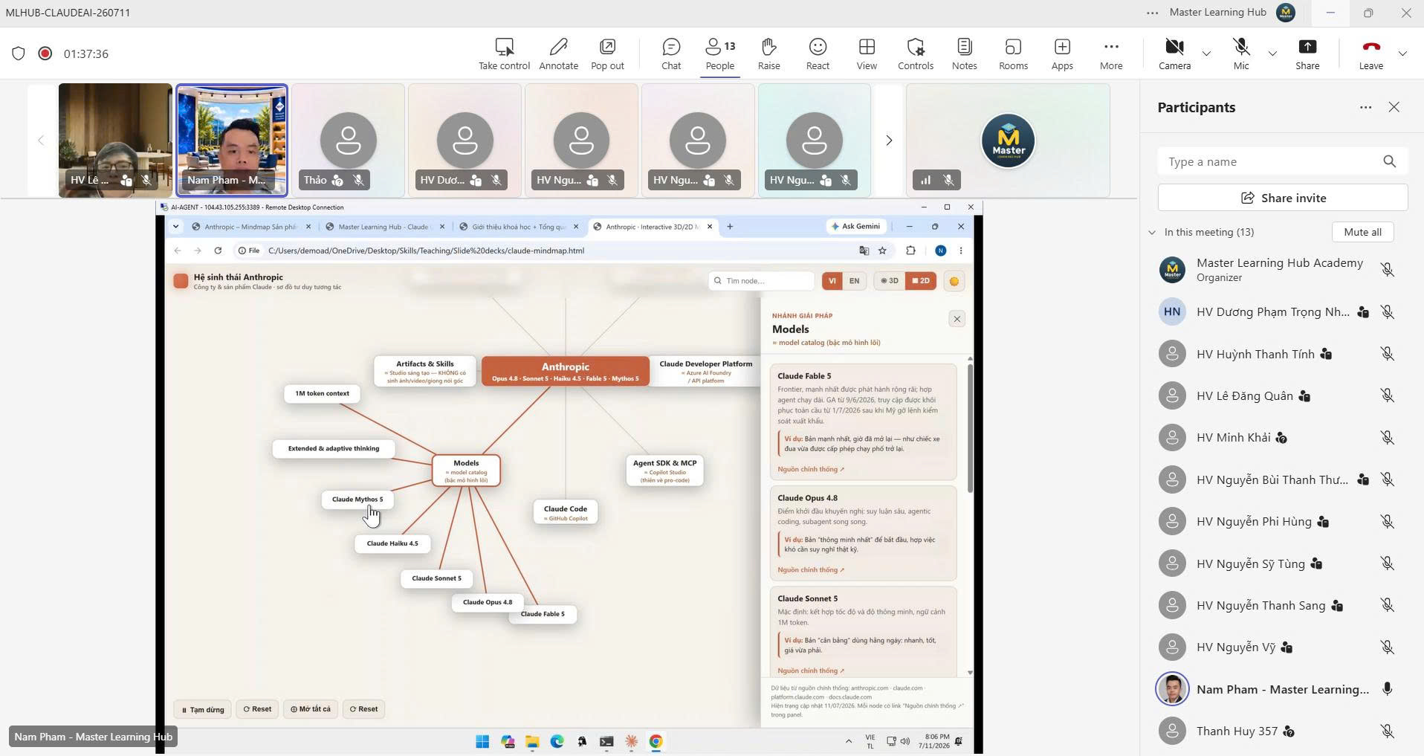Open meeting Controls
This screenshot has width=1424, height=756.
tap(916, 54)
